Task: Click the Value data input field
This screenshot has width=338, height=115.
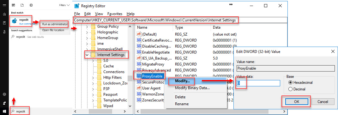Action: coord(258,83)
